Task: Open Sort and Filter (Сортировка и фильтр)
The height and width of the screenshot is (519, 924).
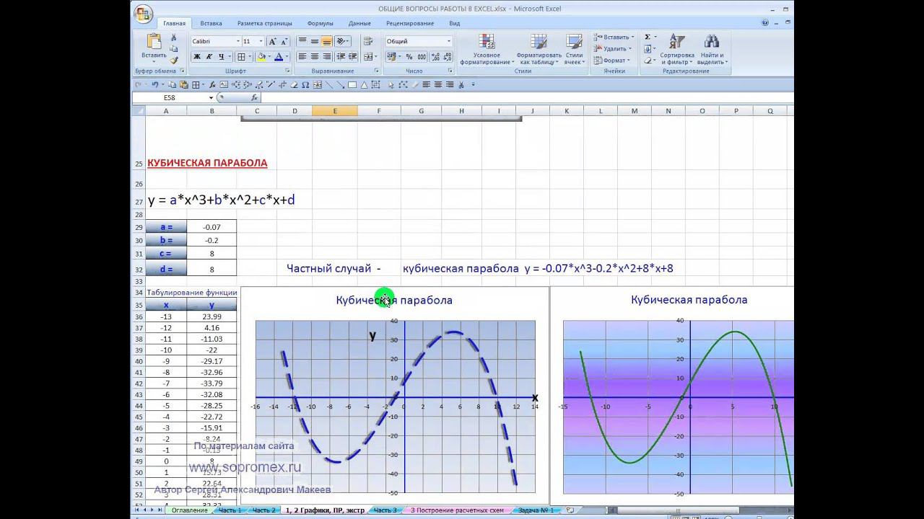Action: pyautogui.click(x=676, y=49)
